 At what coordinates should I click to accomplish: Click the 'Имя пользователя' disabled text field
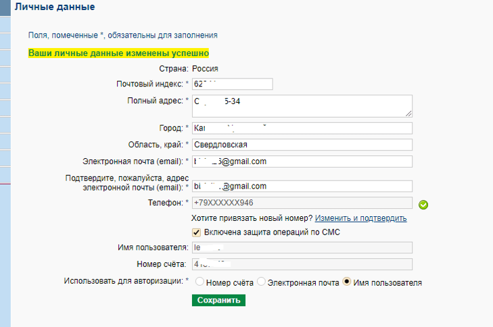click(302, 249)
